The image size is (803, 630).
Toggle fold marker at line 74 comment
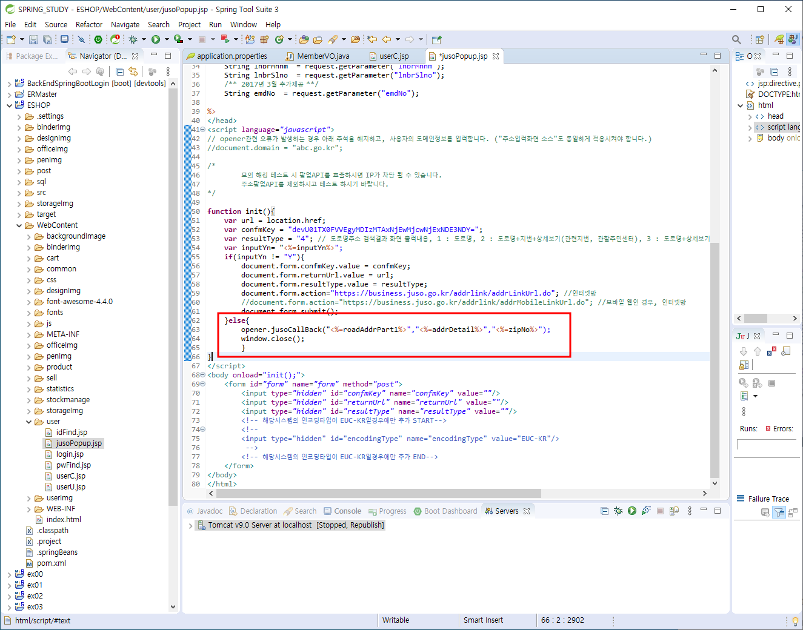click(x=202, y=429)
